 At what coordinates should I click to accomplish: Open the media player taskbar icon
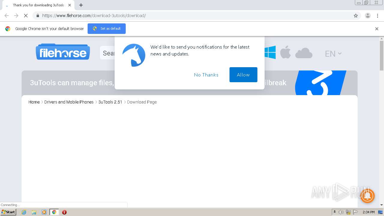(x=44, y=212)
